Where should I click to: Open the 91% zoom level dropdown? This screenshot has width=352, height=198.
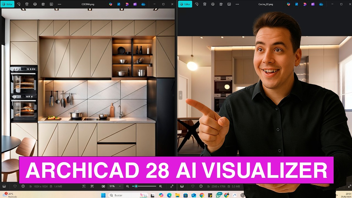(115, 186)
